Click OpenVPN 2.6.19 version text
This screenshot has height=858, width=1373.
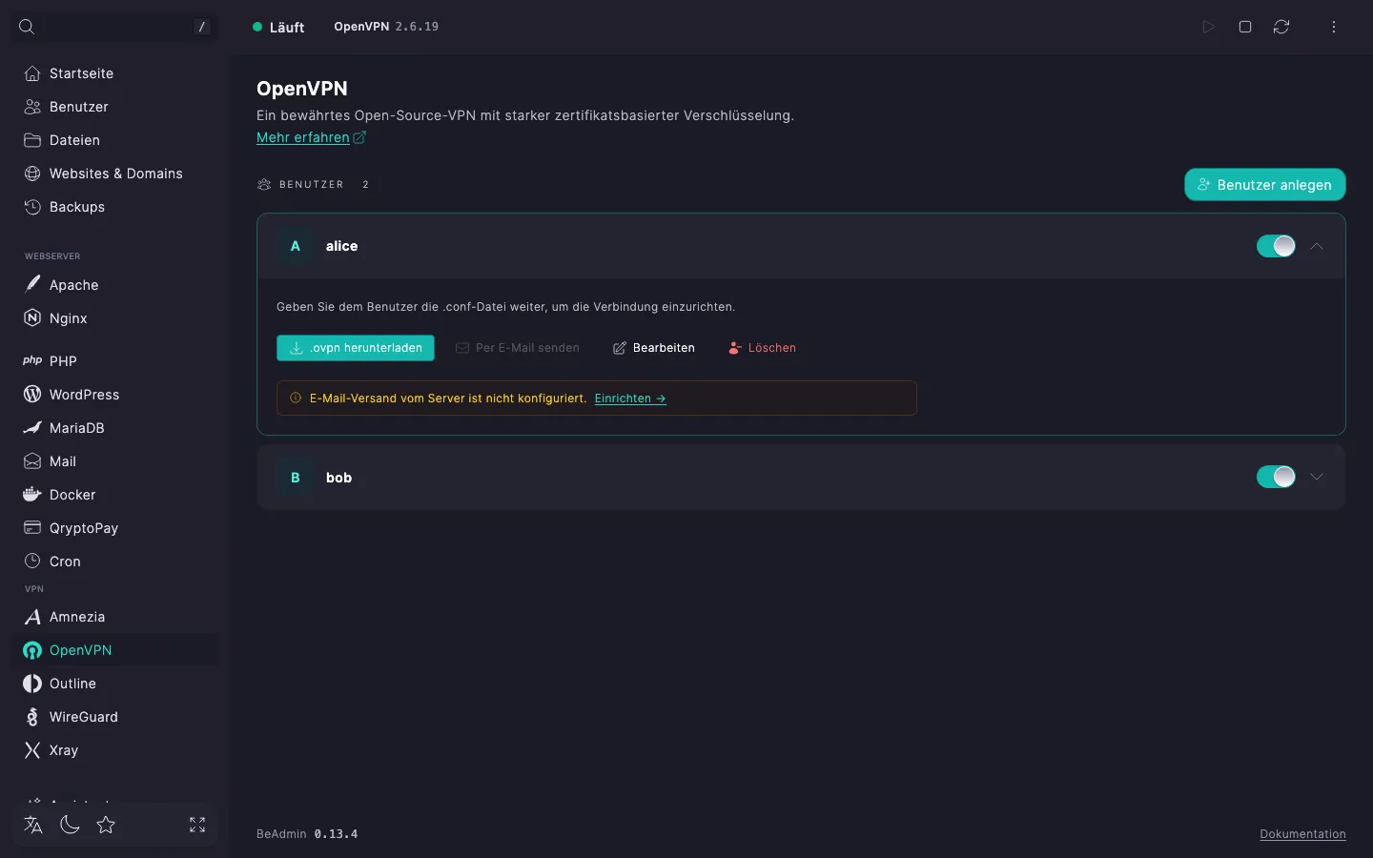tap(386, 27)
